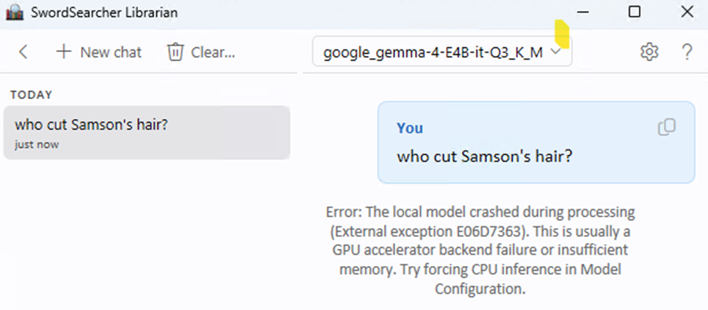Select the "who cut Samson's hair?" chat history item
The height and width of the screenshot is (310, 708).
(146, 132)
